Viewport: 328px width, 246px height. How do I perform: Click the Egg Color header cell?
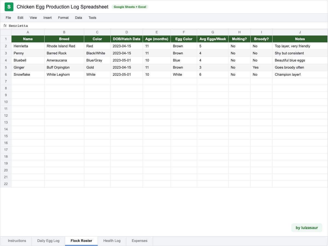[184, 39]
